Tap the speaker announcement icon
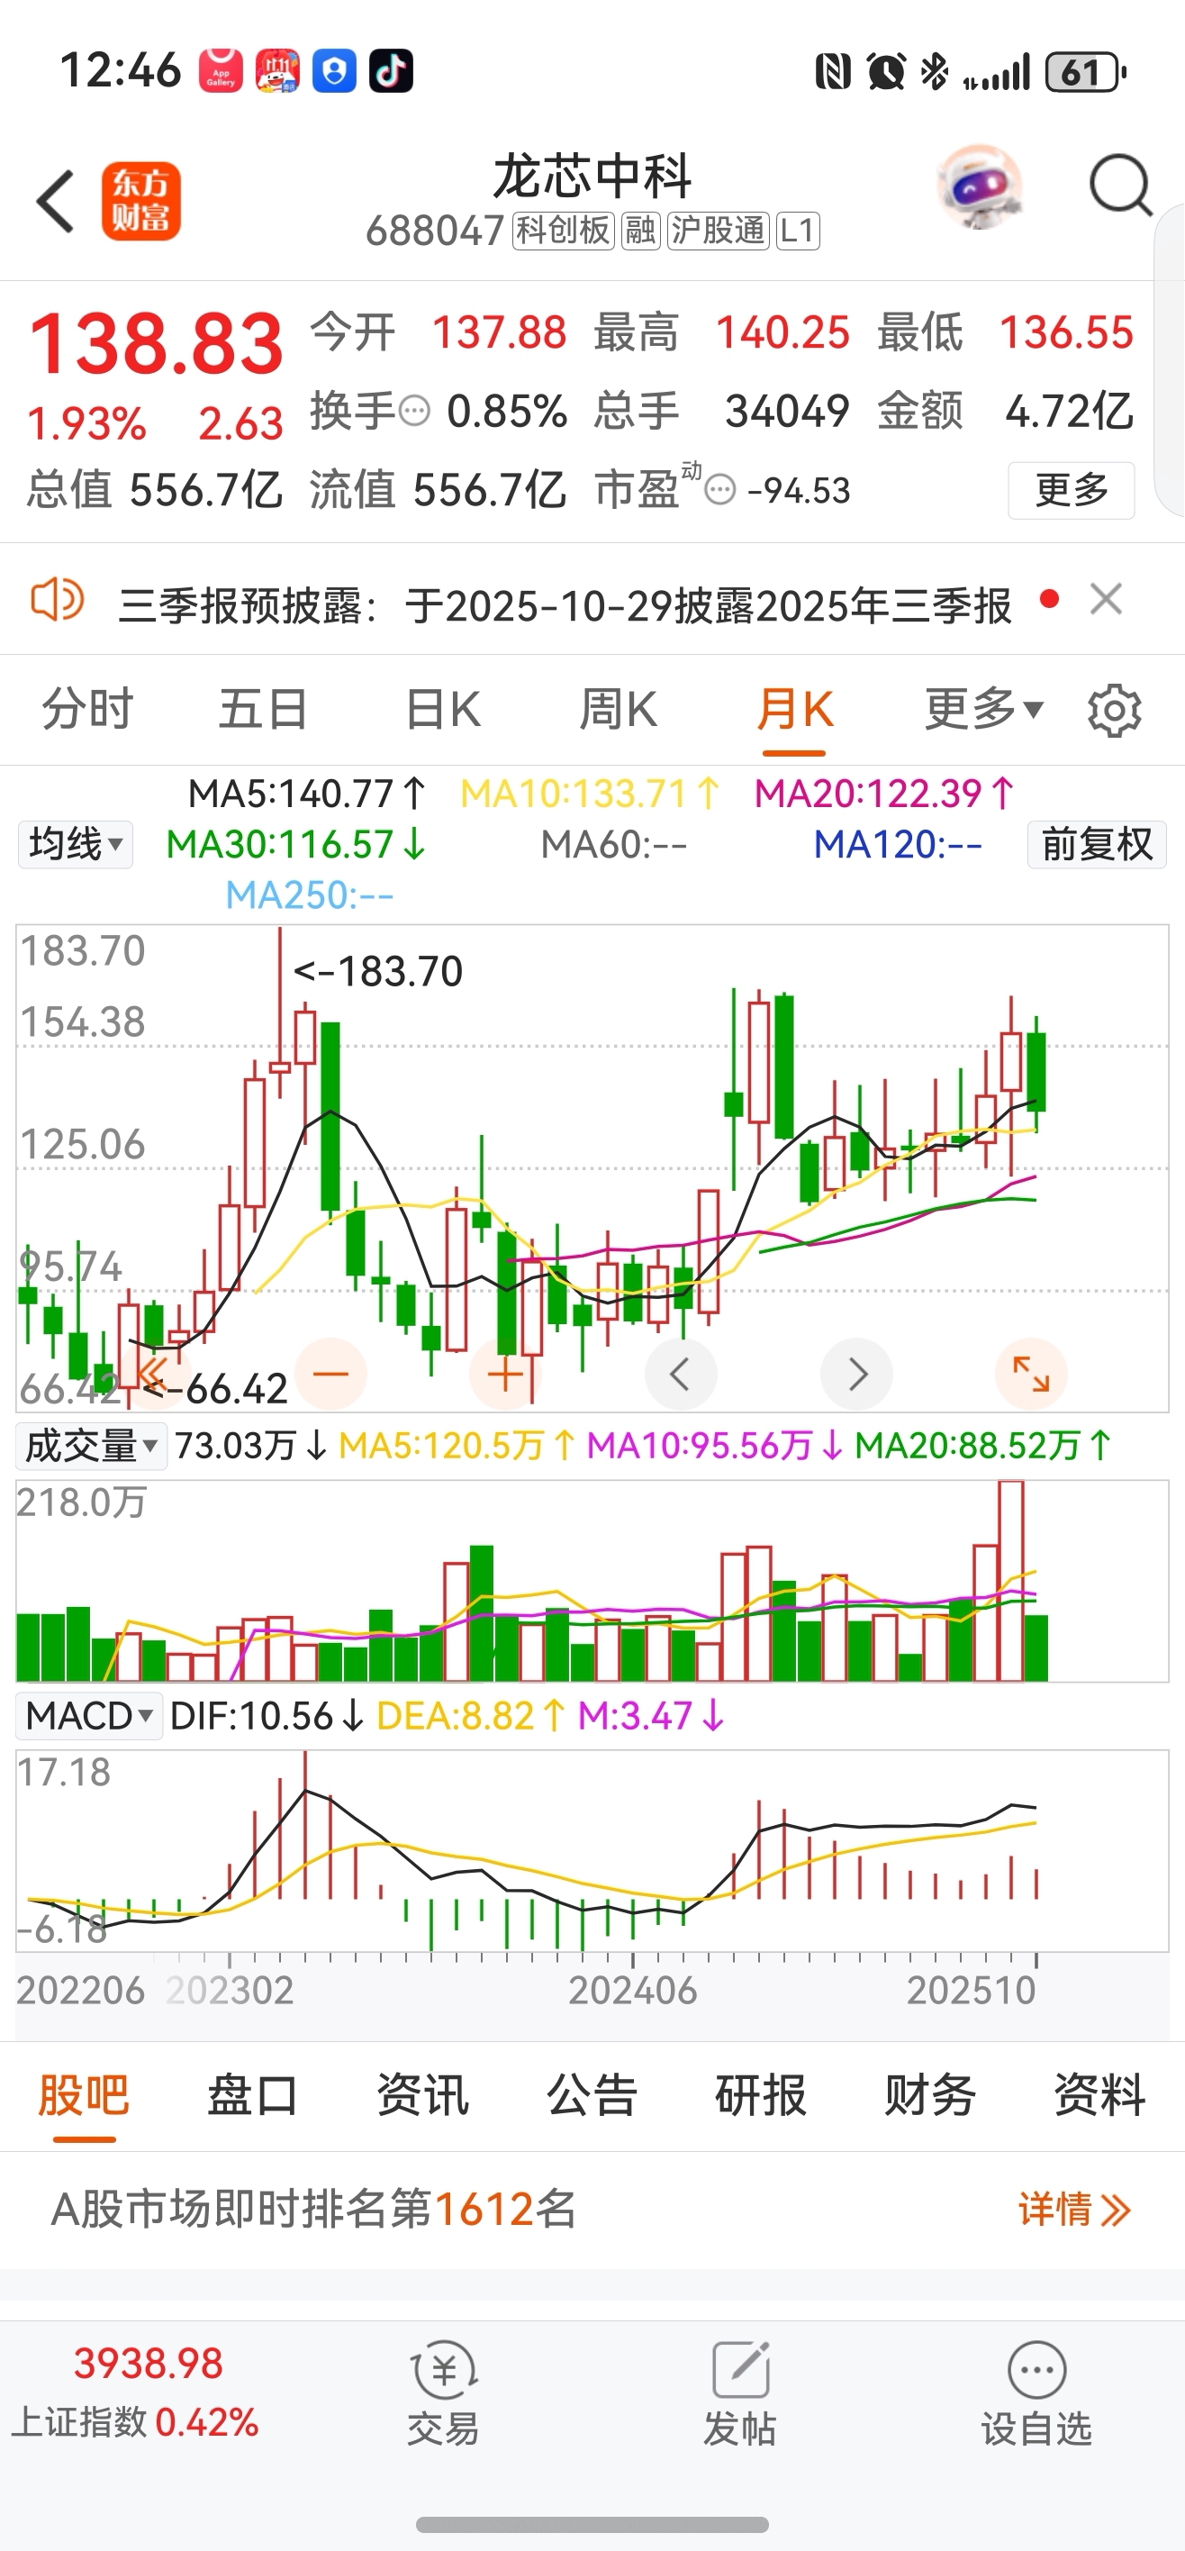Viewport: 1185px width, 2551px height. point(58,600)
